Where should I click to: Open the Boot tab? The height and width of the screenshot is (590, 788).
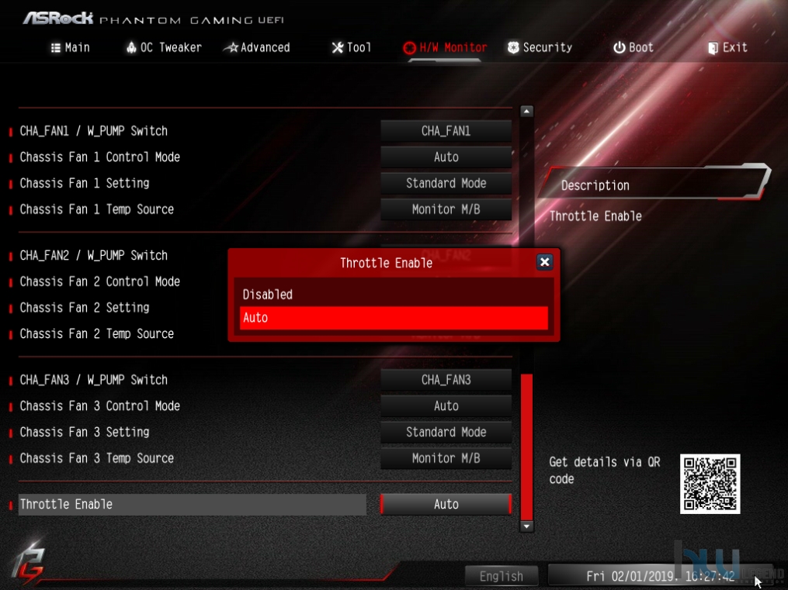[634, 47]
